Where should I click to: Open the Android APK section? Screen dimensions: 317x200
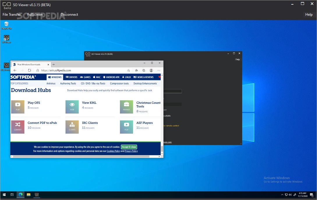[x=111, y=77]
